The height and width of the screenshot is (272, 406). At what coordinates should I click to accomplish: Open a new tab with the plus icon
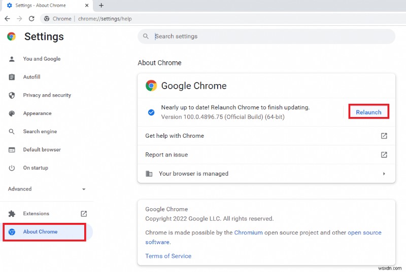point(101,6)
